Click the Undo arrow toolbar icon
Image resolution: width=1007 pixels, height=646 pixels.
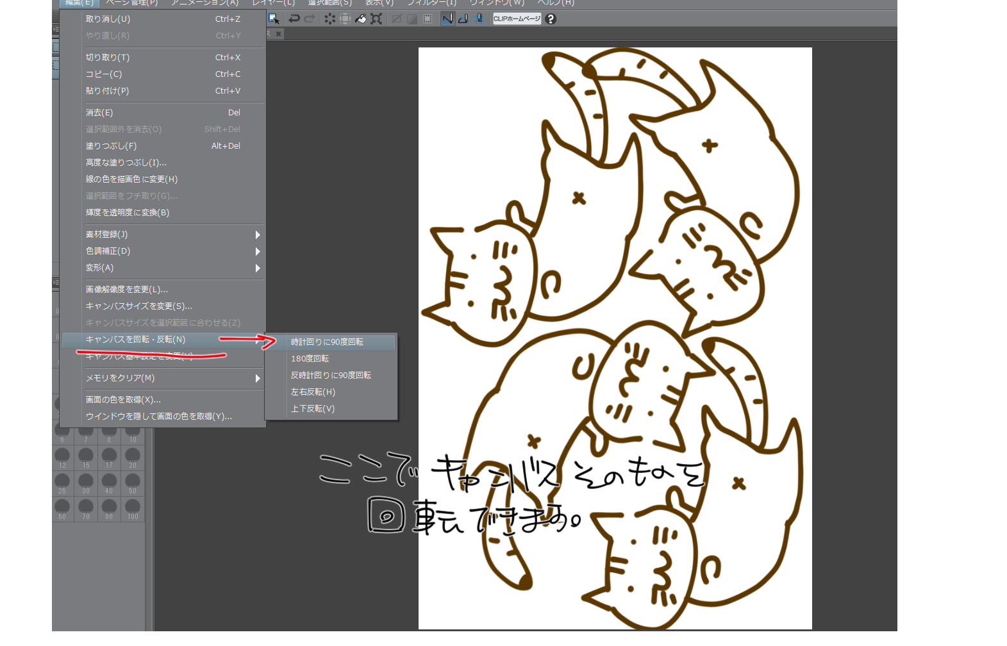[294, 19]
